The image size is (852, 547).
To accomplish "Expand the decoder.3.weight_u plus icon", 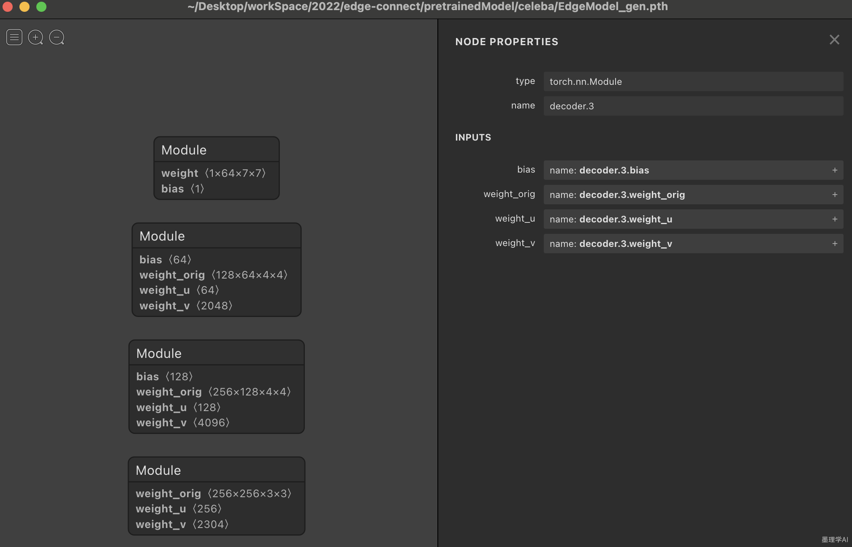I will 834,219.
